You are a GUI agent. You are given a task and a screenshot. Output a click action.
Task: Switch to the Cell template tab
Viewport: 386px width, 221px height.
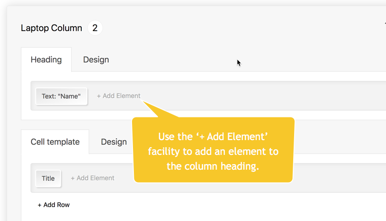pos(55,142)
